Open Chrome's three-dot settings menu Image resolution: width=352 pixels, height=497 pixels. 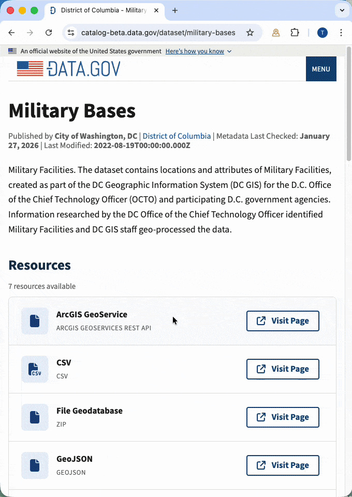341,32
